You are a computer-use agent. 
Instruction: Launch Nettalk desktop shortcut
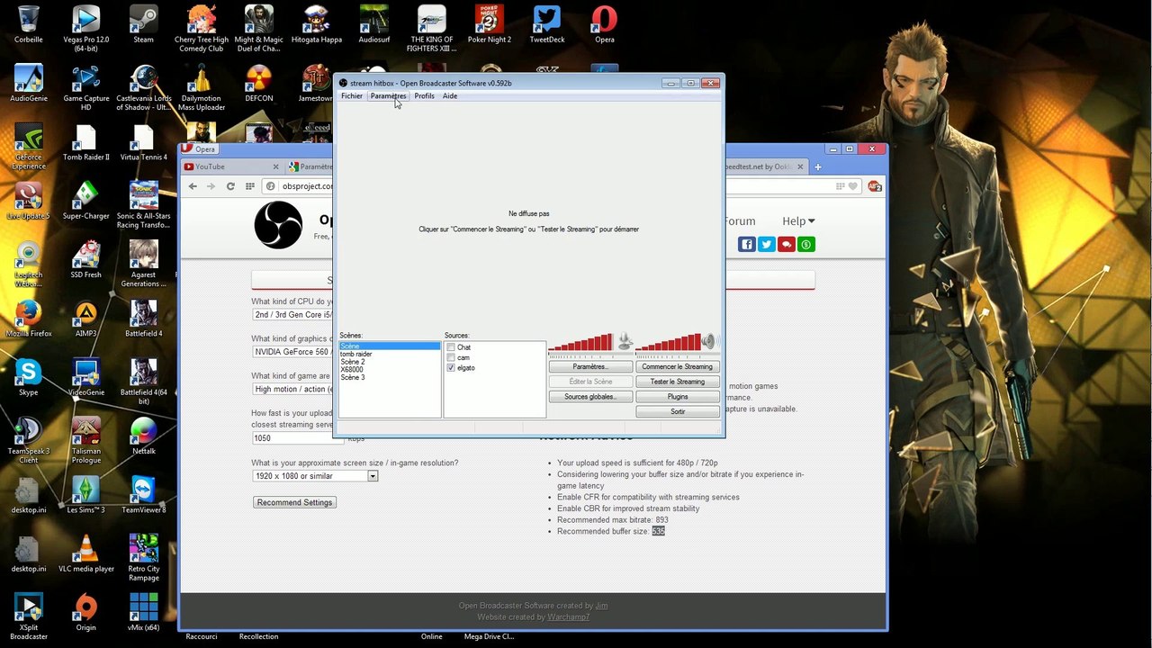(144, 436)
